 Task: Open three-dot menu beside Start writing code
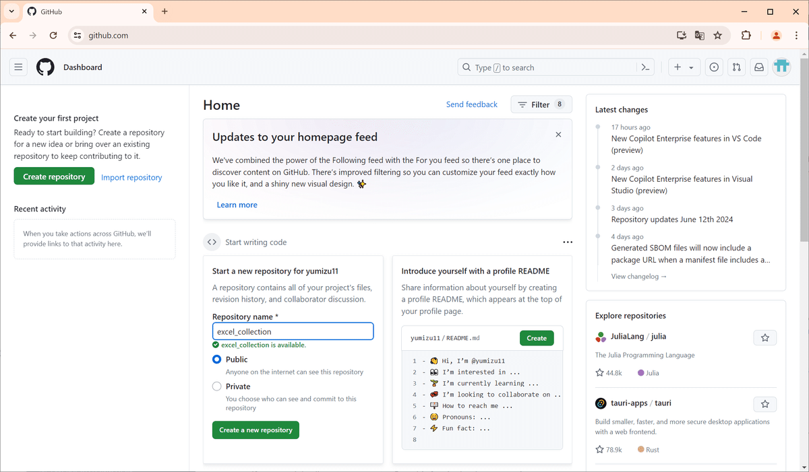click(x=568, y=242)
